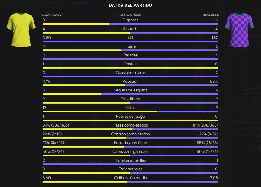Click the Faltas comparison bar
The width and height of the screenshot is (261, 187).
(130, 112)
